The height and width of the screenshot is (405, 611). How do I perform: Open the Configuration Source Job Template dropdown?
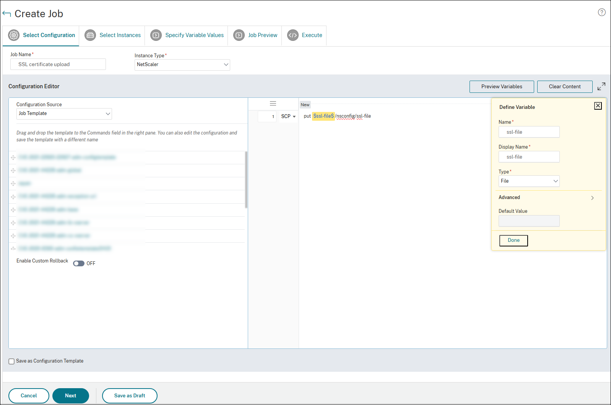[64, 113]
